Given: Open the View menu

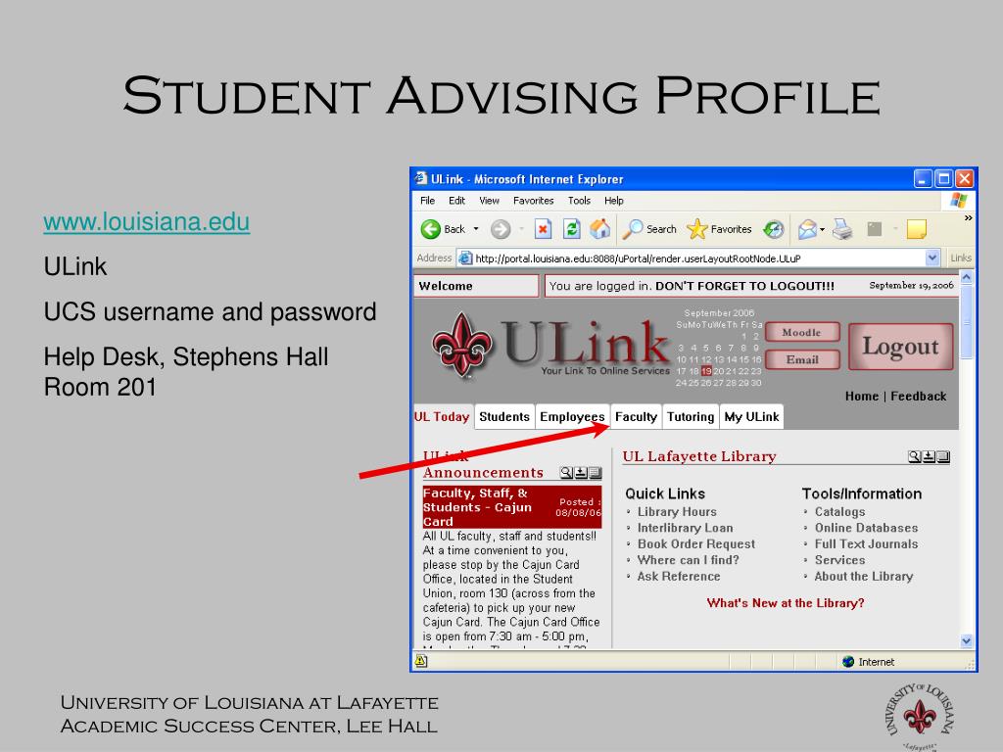Looking at the screenshot, I should [490, 201].
